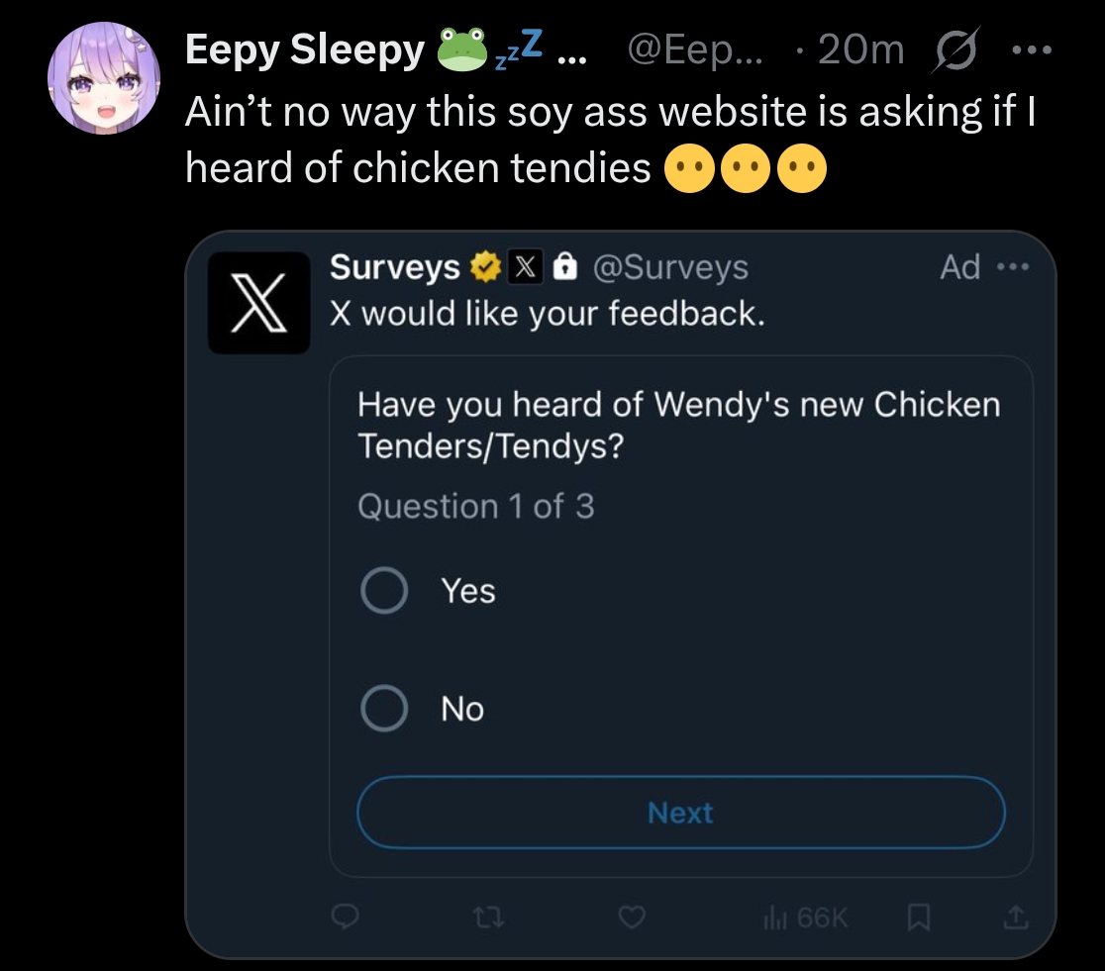This screenshot has height=971, width=1105.
Task: Like the survey post with heart icon
Action: point(632,920)
